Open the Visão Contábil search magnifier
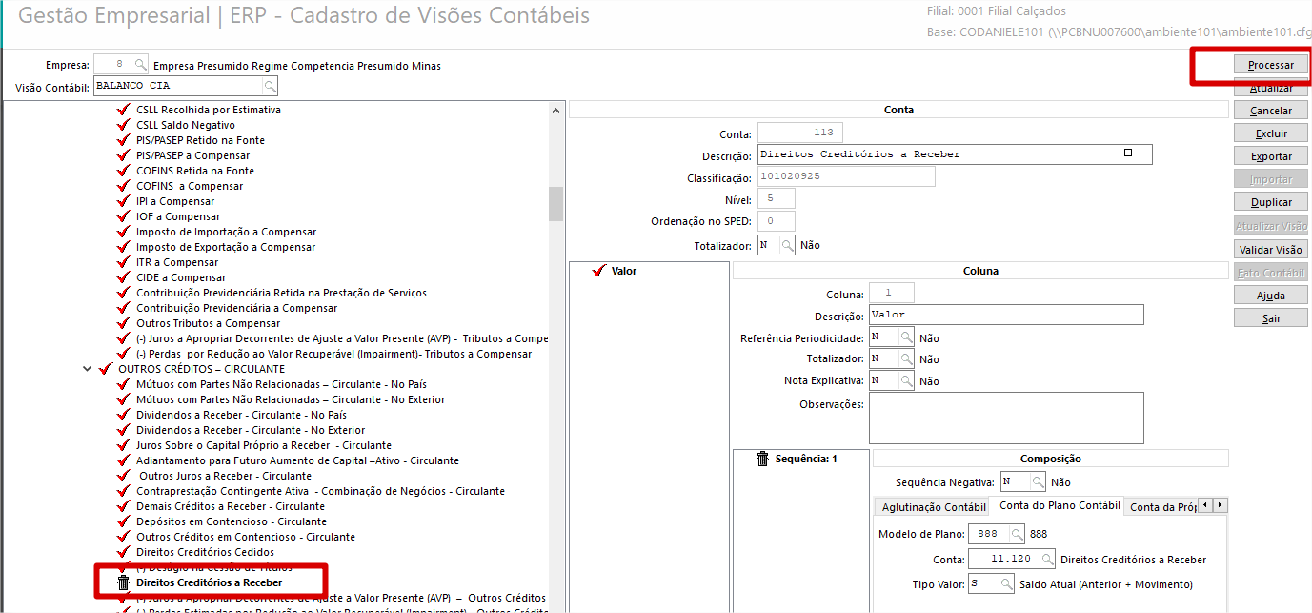 [270, 87]
